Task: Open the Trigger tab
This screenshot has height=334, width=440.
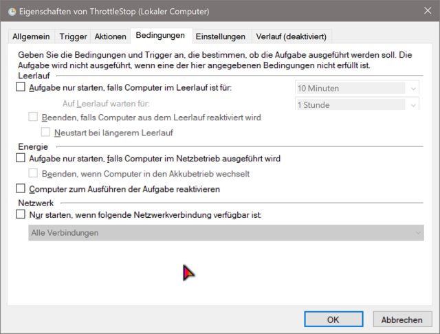Action: 73,36
